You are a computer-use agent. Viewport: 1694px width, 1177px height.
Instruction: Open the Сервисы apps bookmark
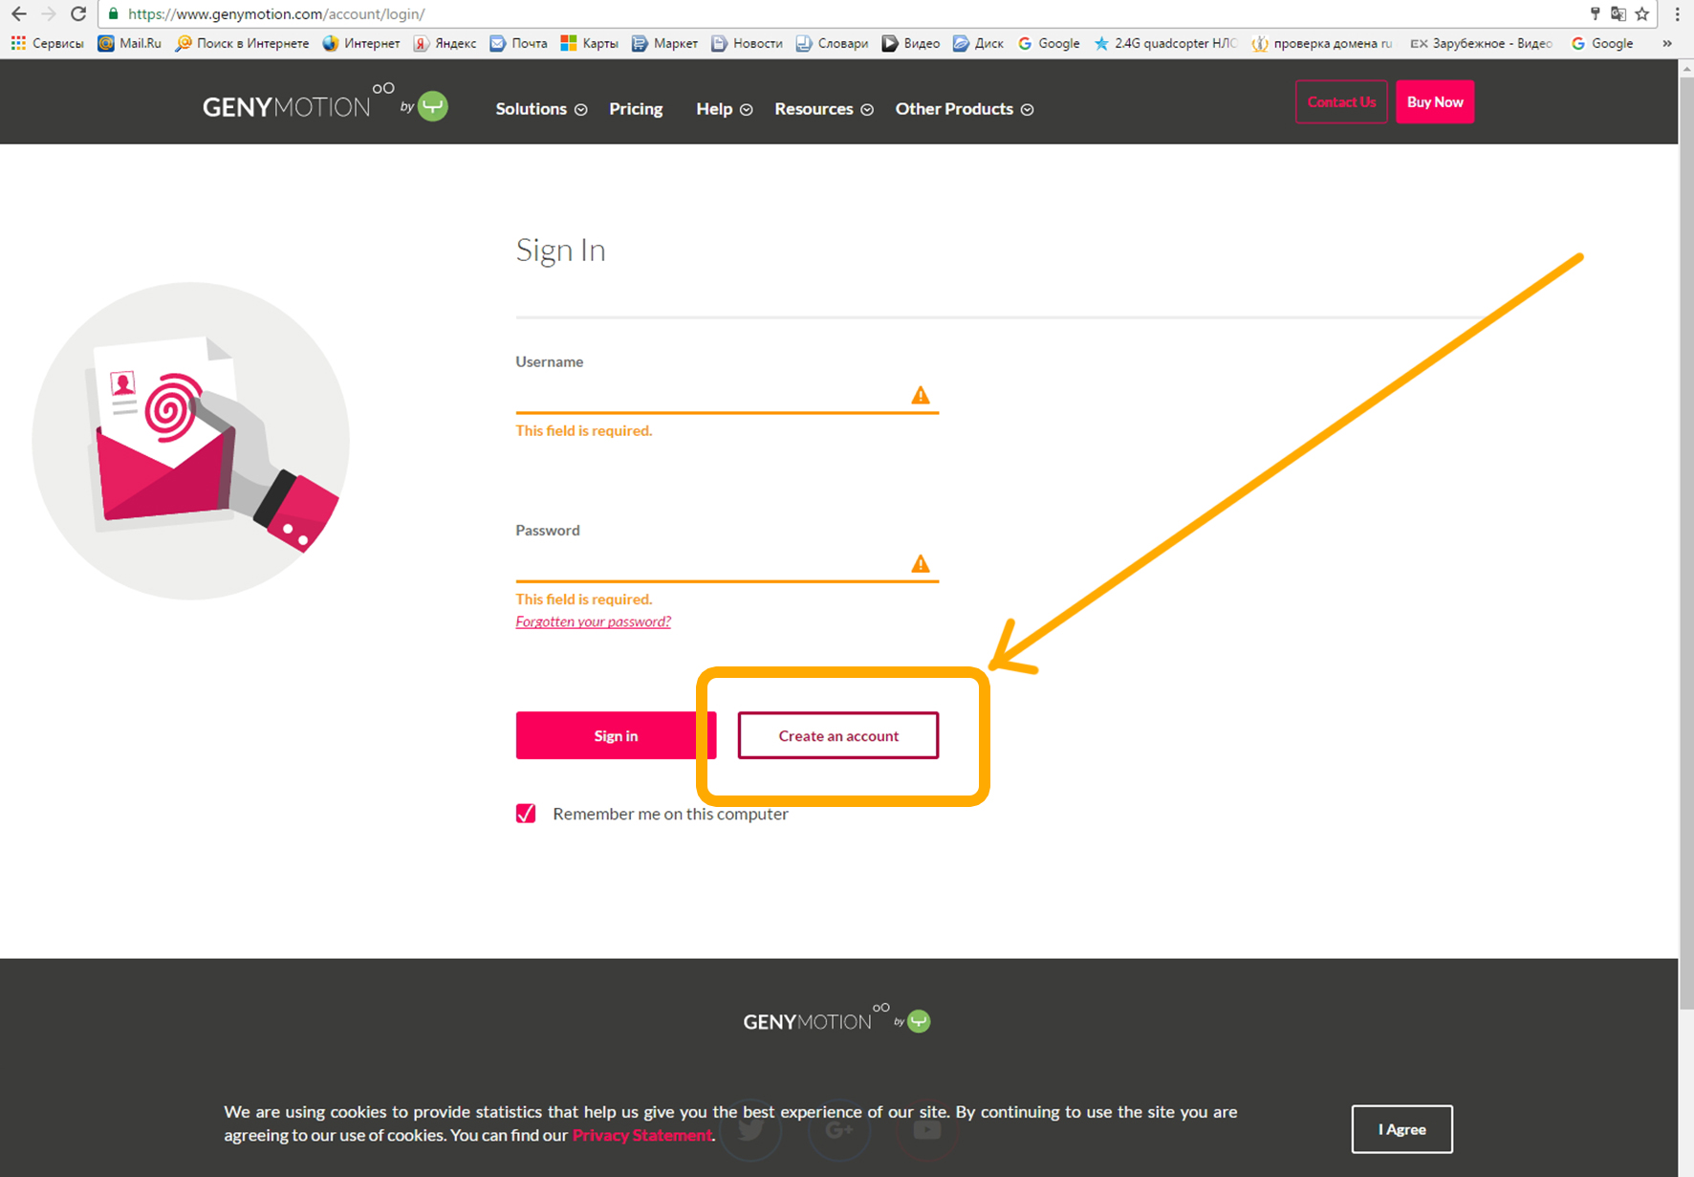tap(47, 43)
